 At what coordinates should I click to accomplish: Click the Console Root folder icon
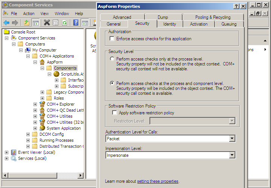(6, 32)
